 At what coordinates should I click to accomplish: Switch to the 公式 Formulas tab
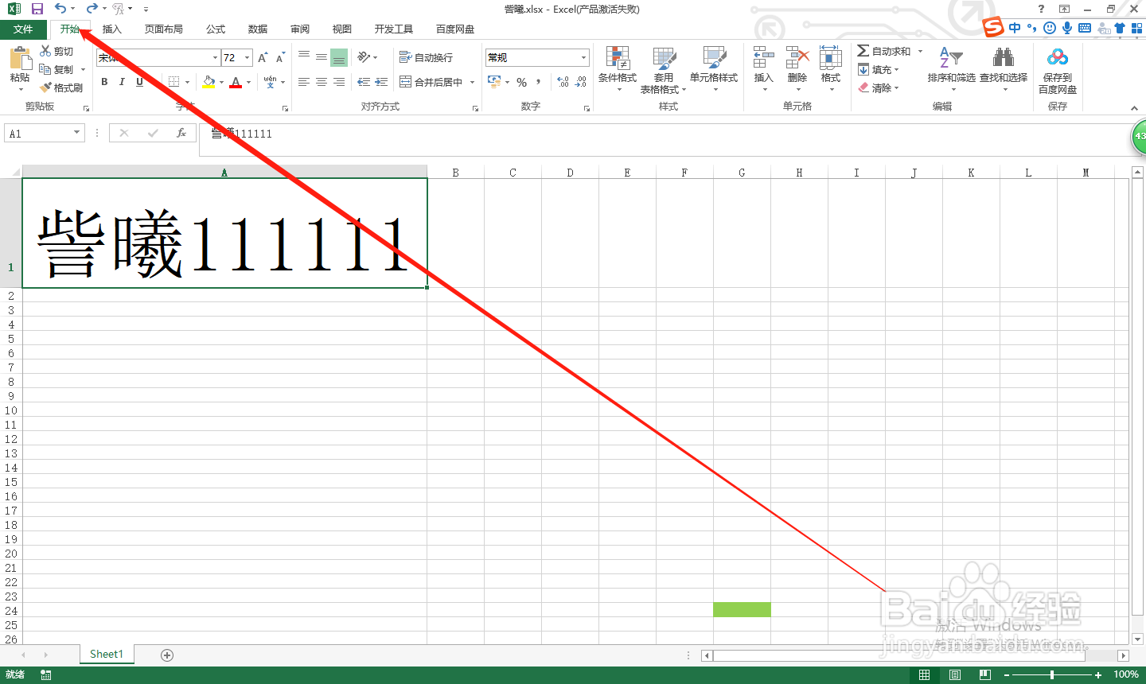tap(216, 29)
